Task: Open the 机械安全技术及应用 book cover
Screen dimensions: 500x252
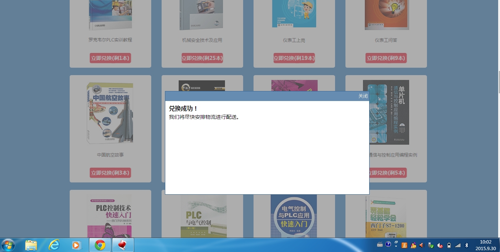Action: point(202,15)
